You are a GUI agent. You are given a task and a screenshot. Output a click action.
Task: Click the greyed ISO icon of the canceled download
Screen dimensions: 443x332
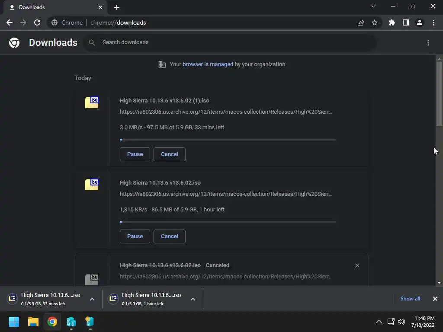point(92,279)
